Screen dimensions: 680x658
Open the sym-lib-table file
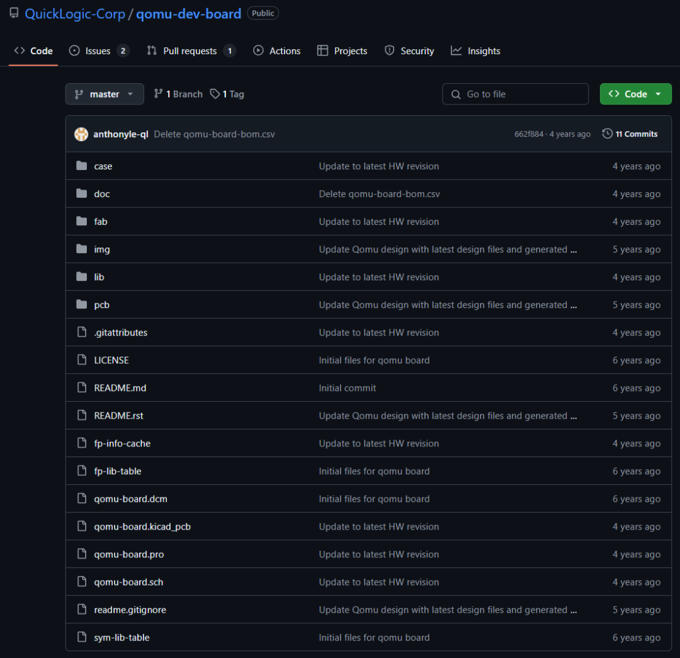coord(122,638)
